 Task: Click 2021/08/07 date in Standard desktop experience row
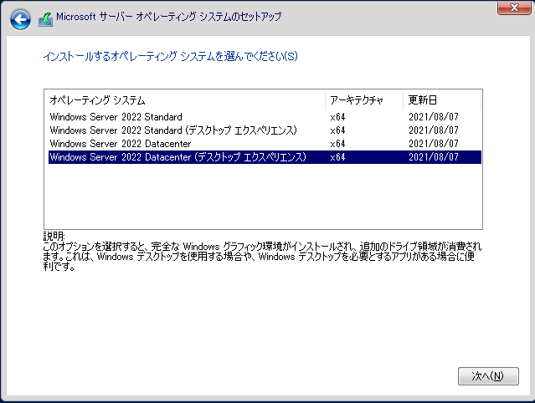[434, 130]
